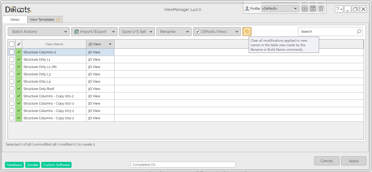Click the pencil edit column header icon
This screenshot has height=172, width=372.
(x=19, y=44)
